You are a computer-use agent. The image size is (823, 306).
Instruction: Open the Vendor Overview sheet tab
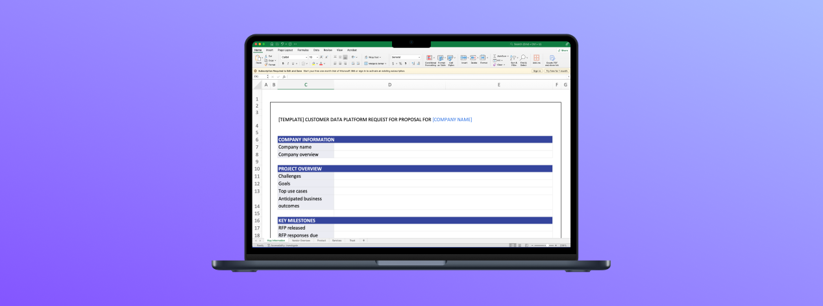pos(301,241)
